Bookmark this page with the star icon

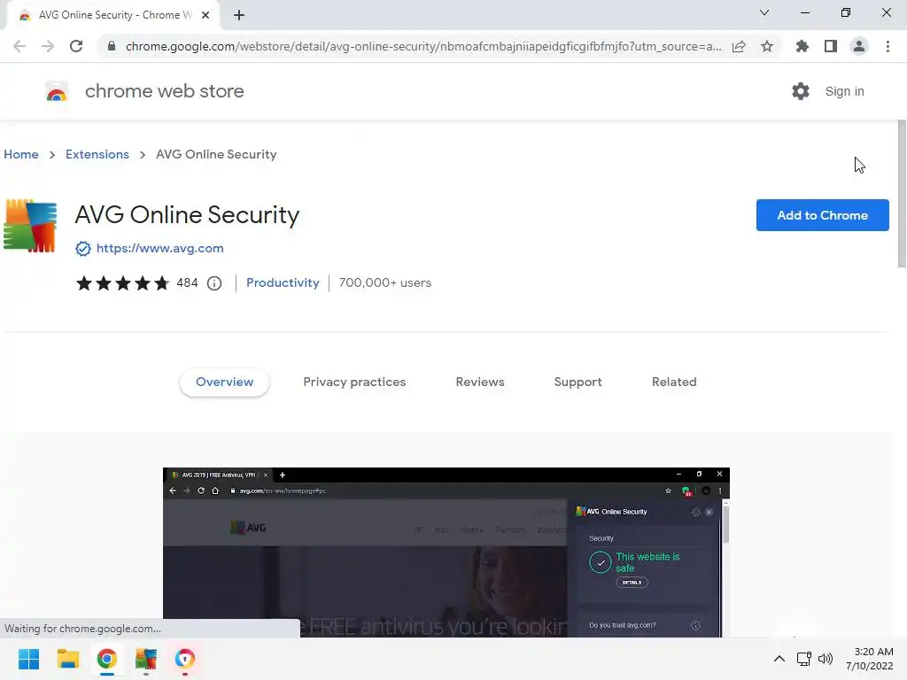pos(767,46)
